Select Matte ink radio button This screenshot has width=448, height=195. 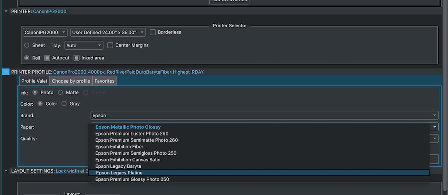[60, 93]
